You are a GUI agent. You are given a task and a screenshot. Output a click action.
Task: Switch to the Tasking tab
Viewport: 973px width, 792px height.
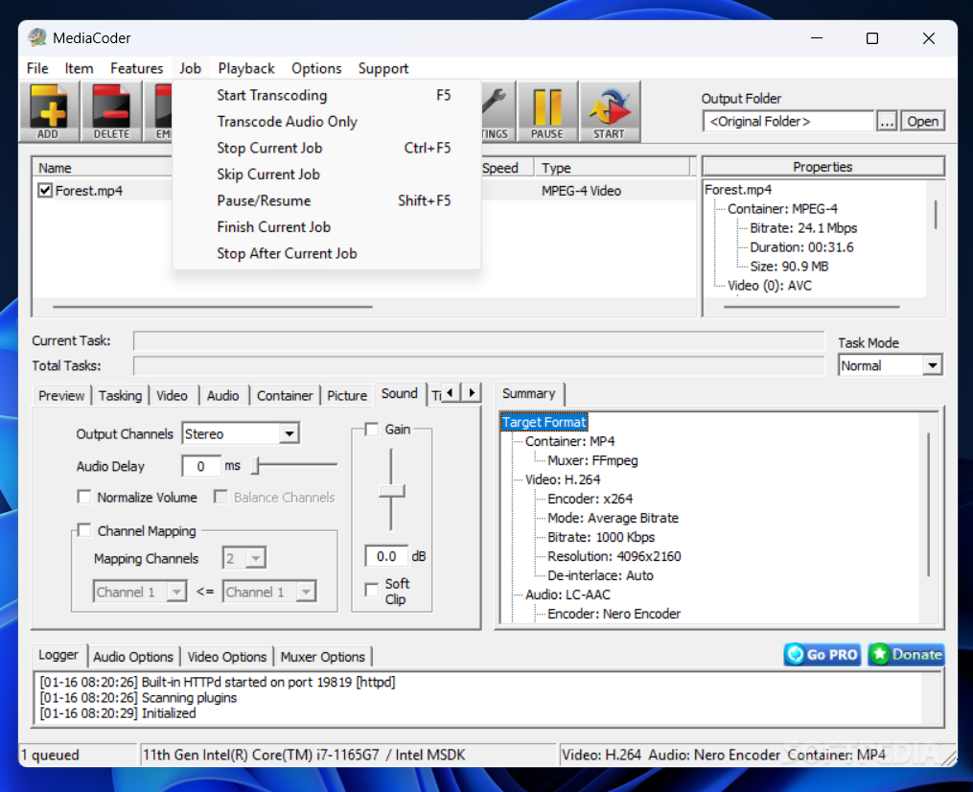pos(120,395)
